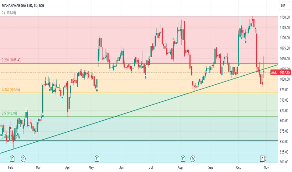Select the 0 (1153.05) Fibonacci label

pos(9,13)
